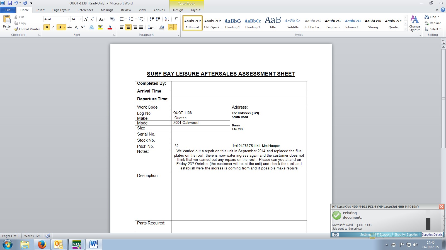Expand the Select menu in Editing
Image resolution: width=446 pixels, height=250 pixels.
tap(433, 29)
